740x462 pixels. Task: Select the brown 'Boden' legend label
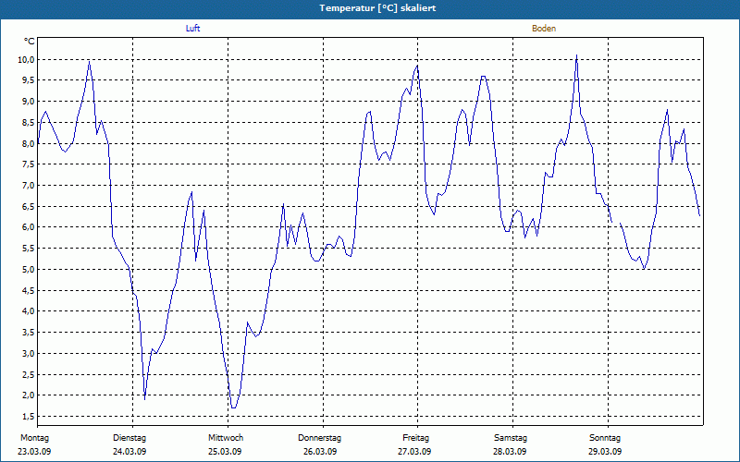tap(544, 29)
